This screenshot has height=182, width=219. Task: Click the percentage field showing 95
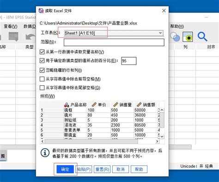(129, 61)
